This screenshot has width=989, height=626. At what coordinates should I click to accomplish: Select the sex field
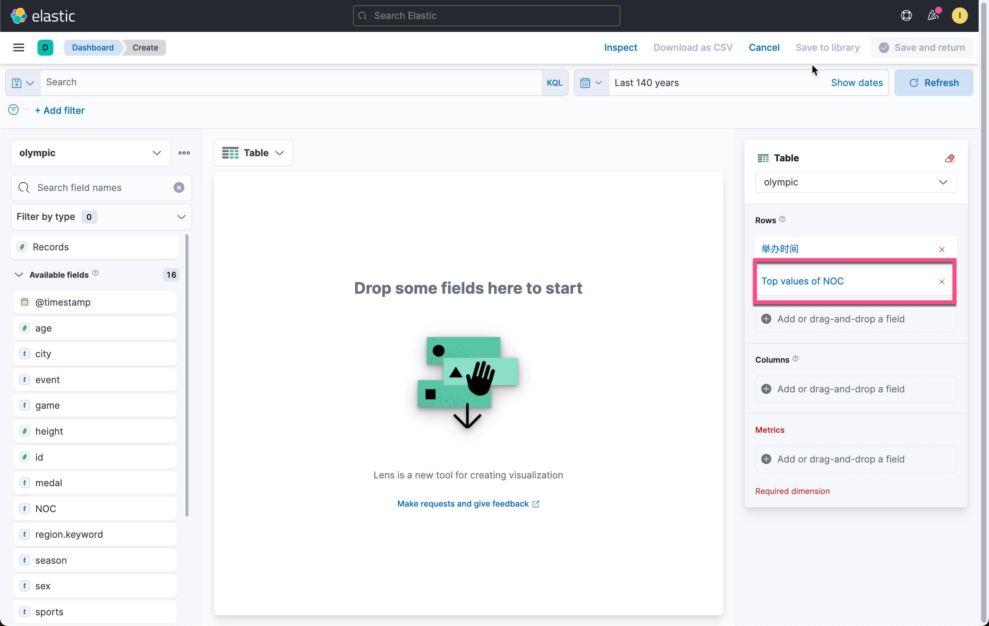pyautogui.click(x=95, y=586)
